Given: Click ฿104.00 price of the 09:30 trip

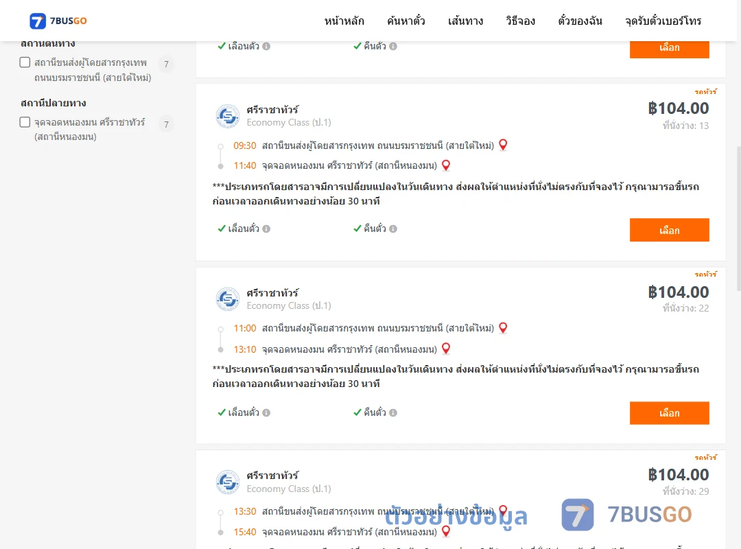Looking at the screenshot, I should 678,108.
